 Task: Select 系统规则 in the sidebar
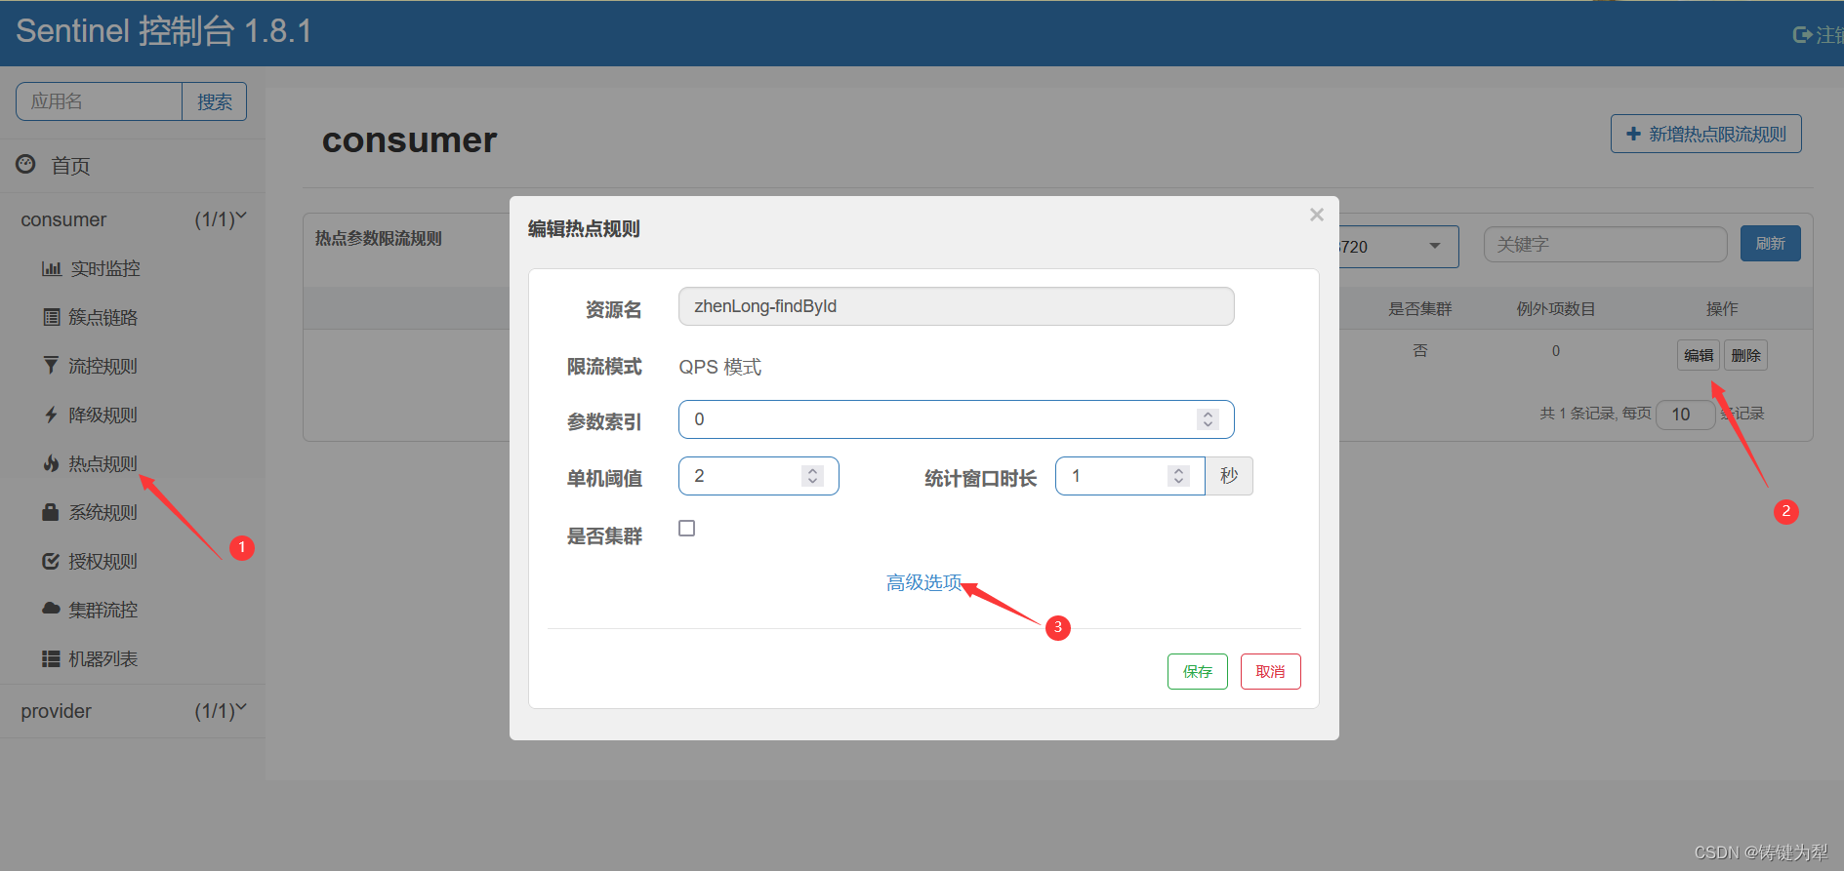click(102, 512)
